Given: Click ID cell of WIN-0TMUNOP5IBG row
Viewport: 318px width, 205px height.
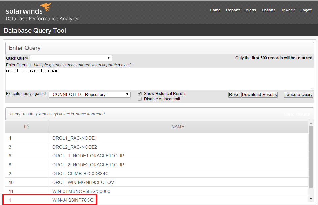Looking at the screenshot, I should [27, 191].
